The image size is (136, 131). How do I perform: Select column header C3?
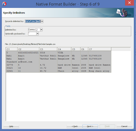(48, 49)
